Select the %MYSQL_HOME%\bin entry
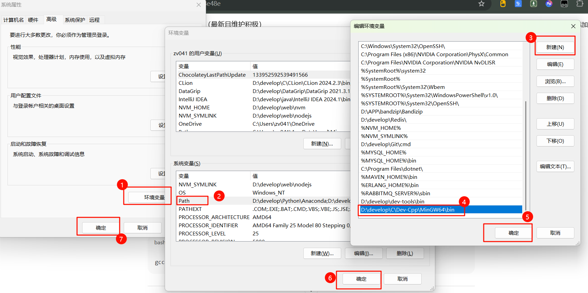 440,161
